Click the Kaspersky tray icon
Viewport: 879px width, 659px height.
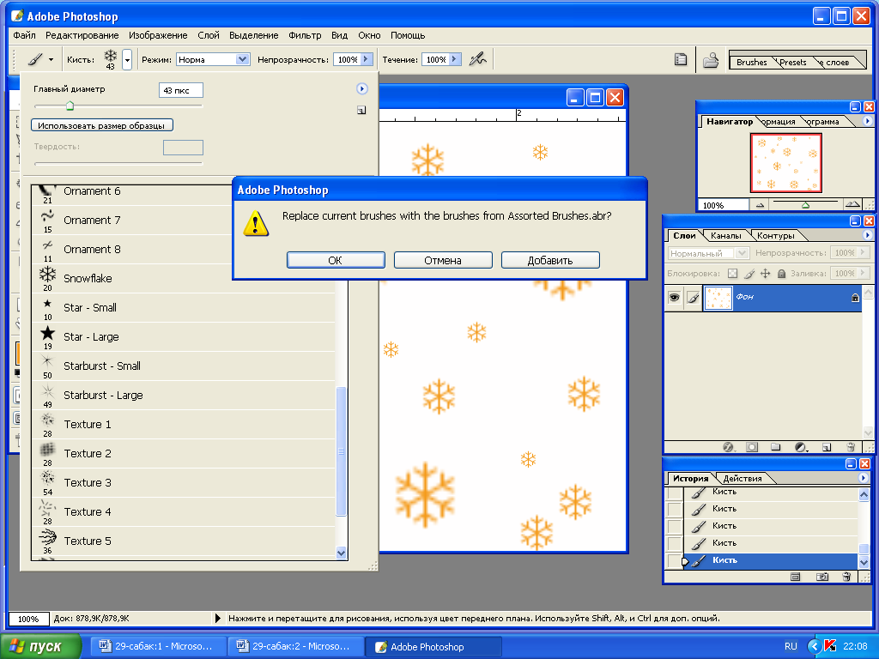pos(830,646)
